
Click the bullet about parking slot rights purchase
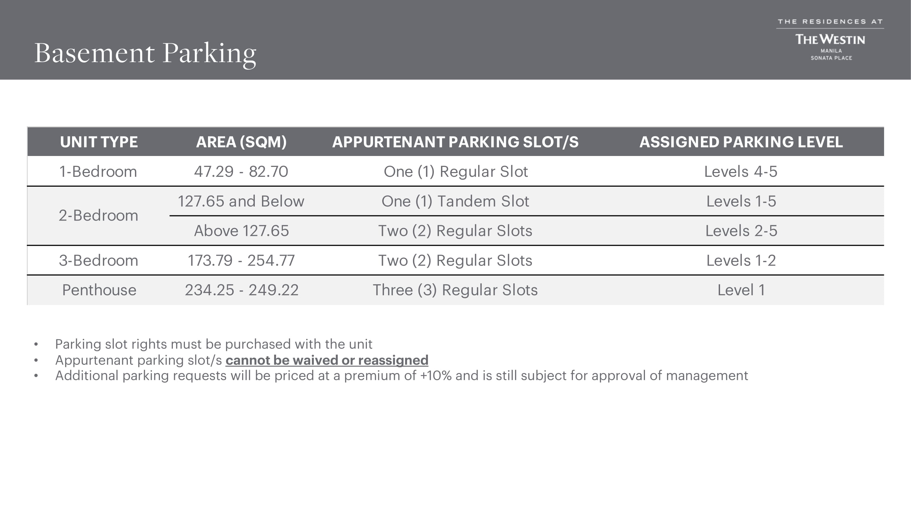[x=213, y=344]
